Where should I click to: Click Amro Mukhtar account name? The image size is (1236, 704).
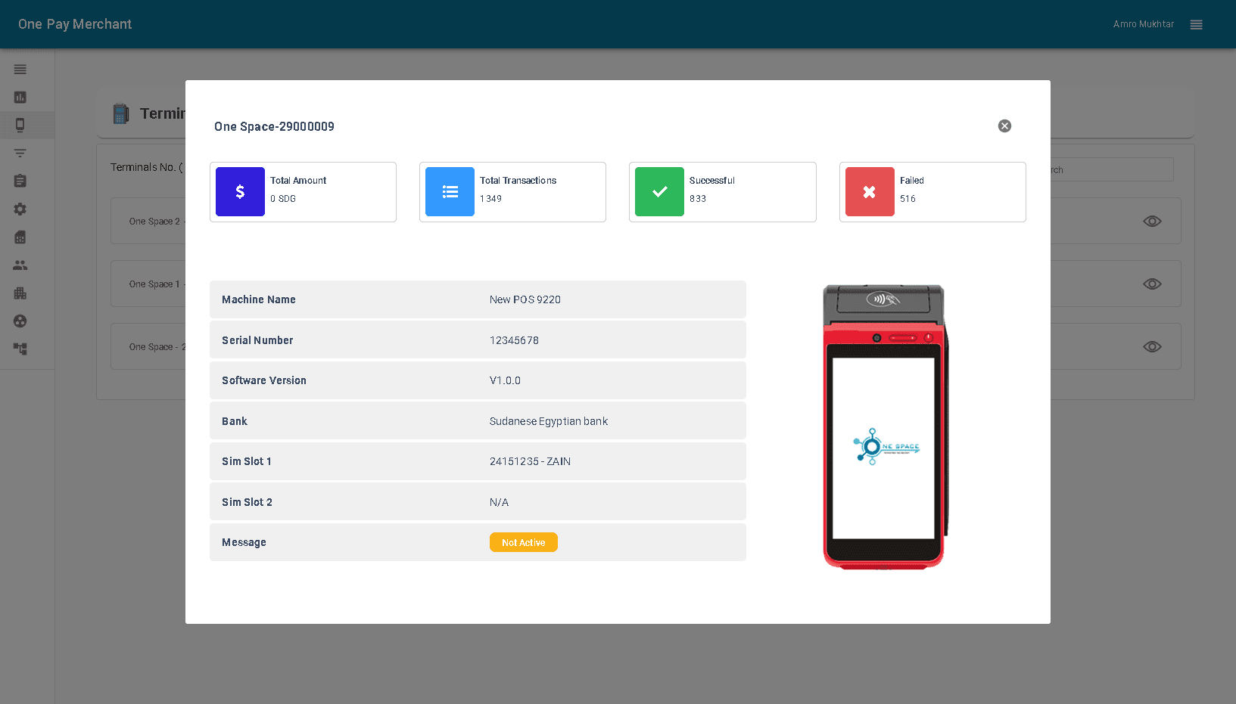(x=1143, y=23)
